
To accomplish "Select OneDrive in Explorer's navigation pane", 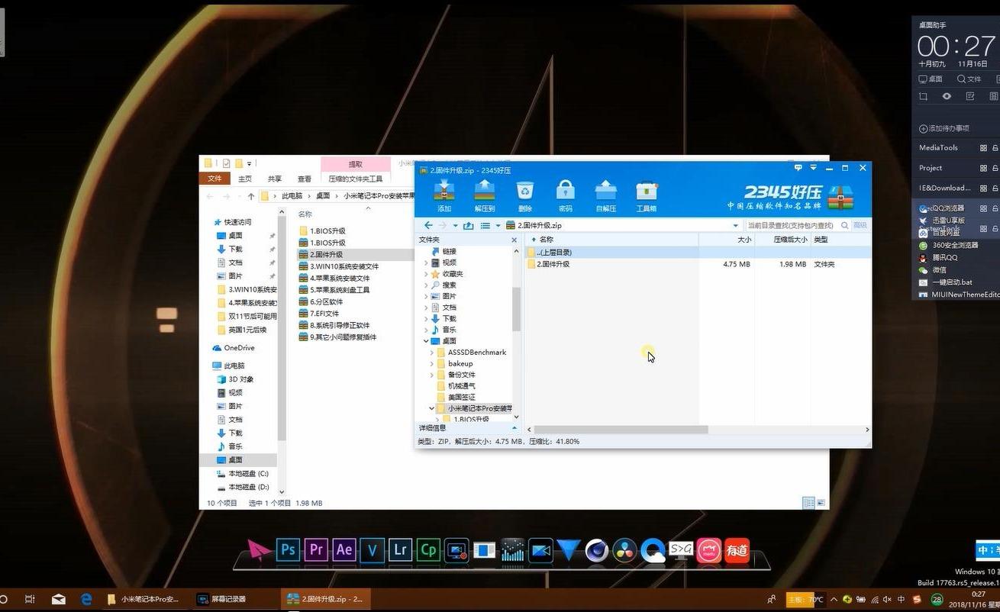I will 233,348.
